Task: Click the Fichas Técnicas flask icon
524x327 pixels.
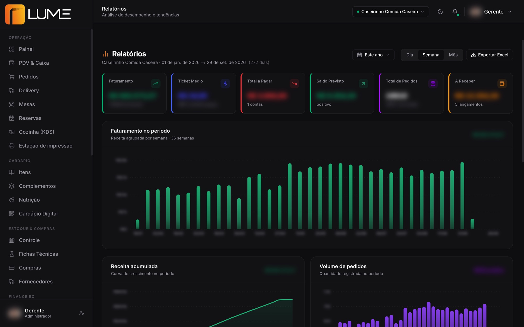Action: coord(12,254)
